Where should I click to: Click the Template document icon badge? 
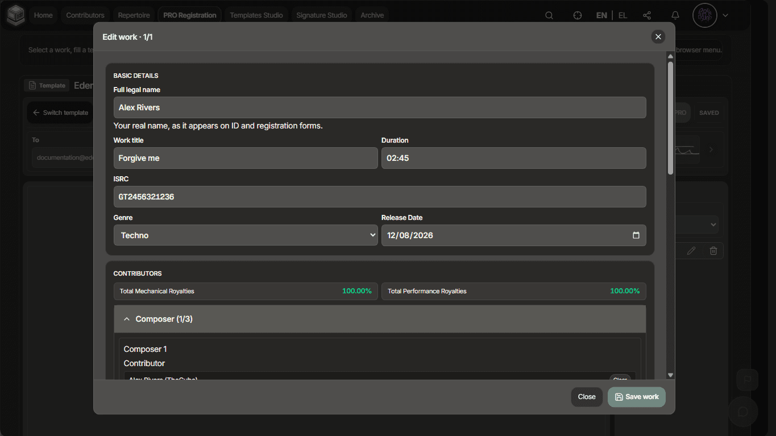pos(47,85)
